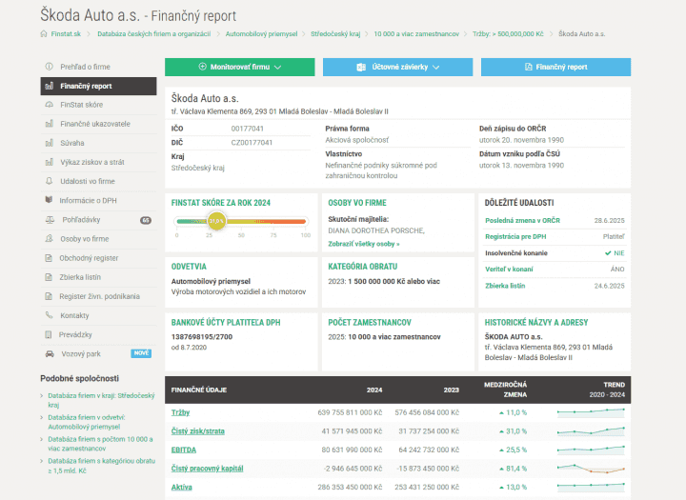Select the Tržby 2024 value 639 755 811 000 Kč
The width and height of the screenshot is (686, 500).
(x=350, y=412)
